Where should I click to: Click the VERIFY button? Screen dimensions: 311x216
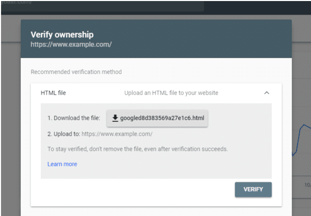point(253,190)
